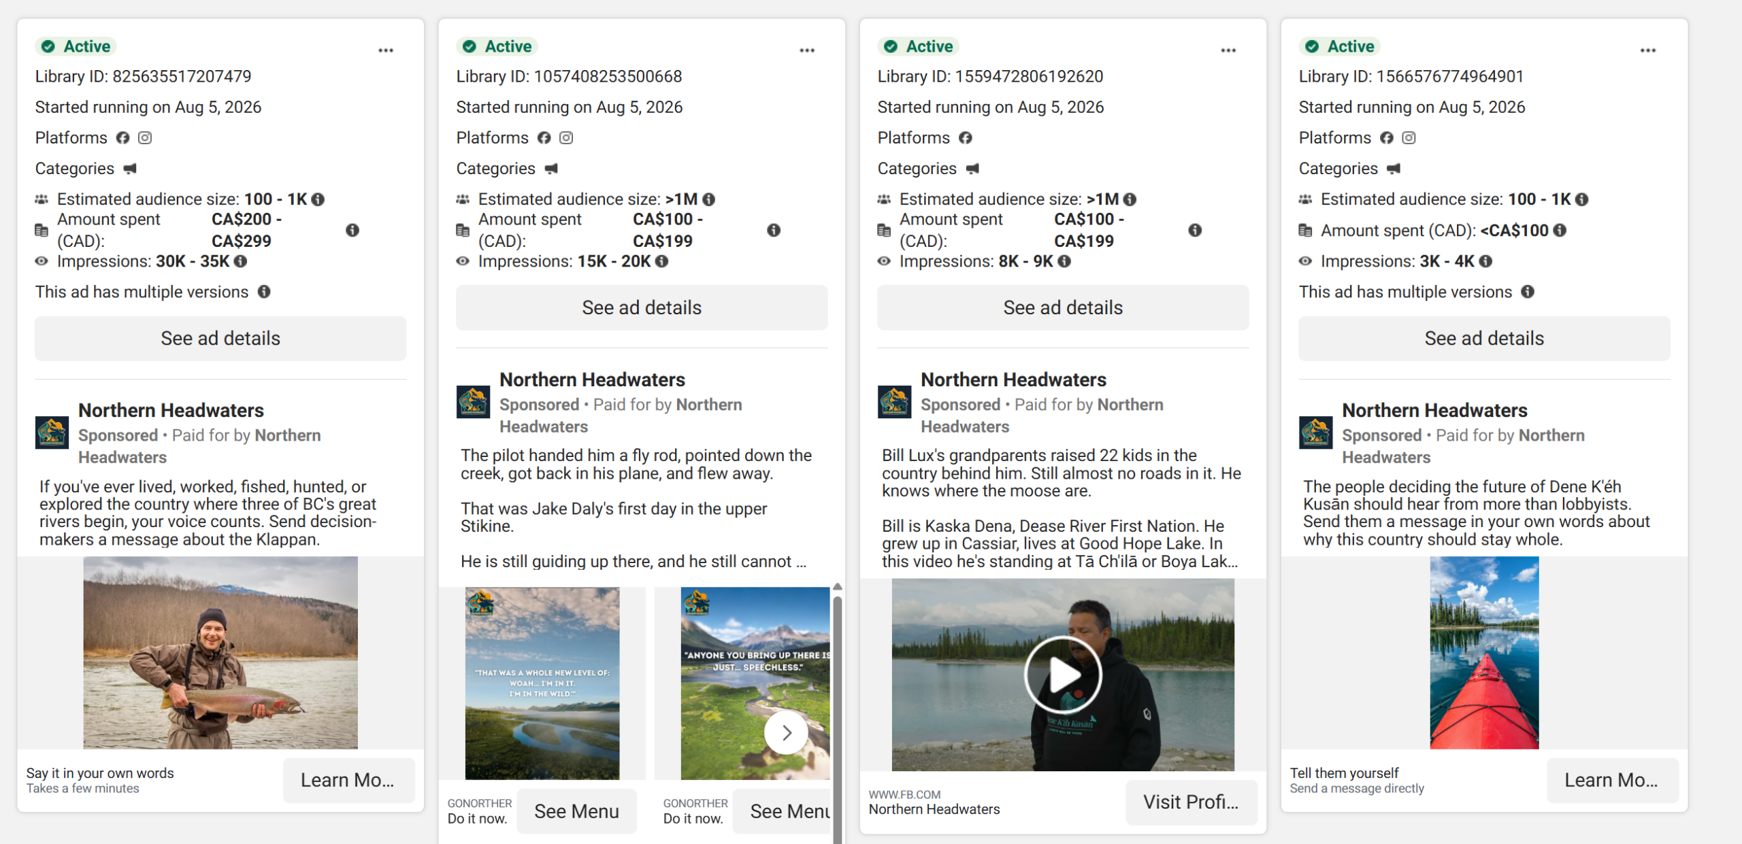Screen dimensions: 1742x844
Task: Click categories megaphone icon in ad 825635517207479
Action: pyautogui.click(x=130, y=169)
